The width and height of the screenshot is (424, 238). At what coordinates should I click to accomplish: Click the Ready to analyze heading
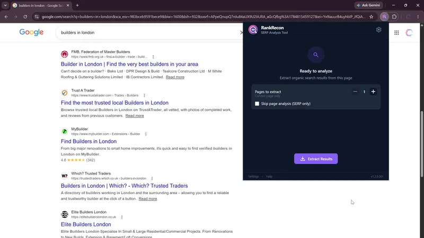(x=316, y=71)
